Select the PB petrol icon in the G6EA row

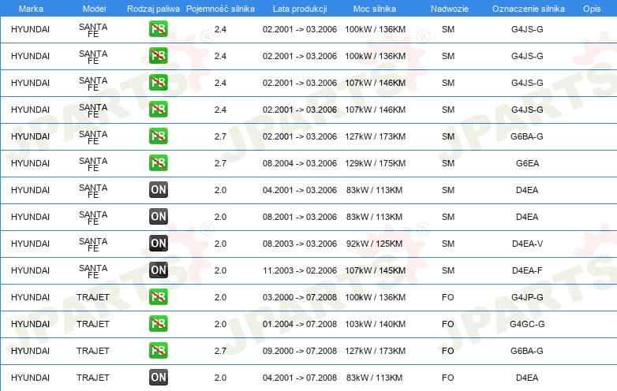tap(159, 163)
